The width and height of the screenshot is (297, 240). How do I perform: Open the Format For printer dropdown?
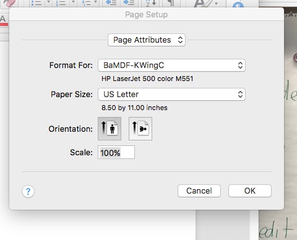(171, 66)
